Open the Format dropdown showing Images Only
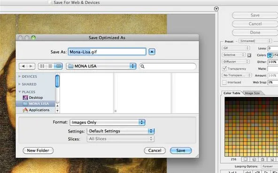 [x=108, y=123]
